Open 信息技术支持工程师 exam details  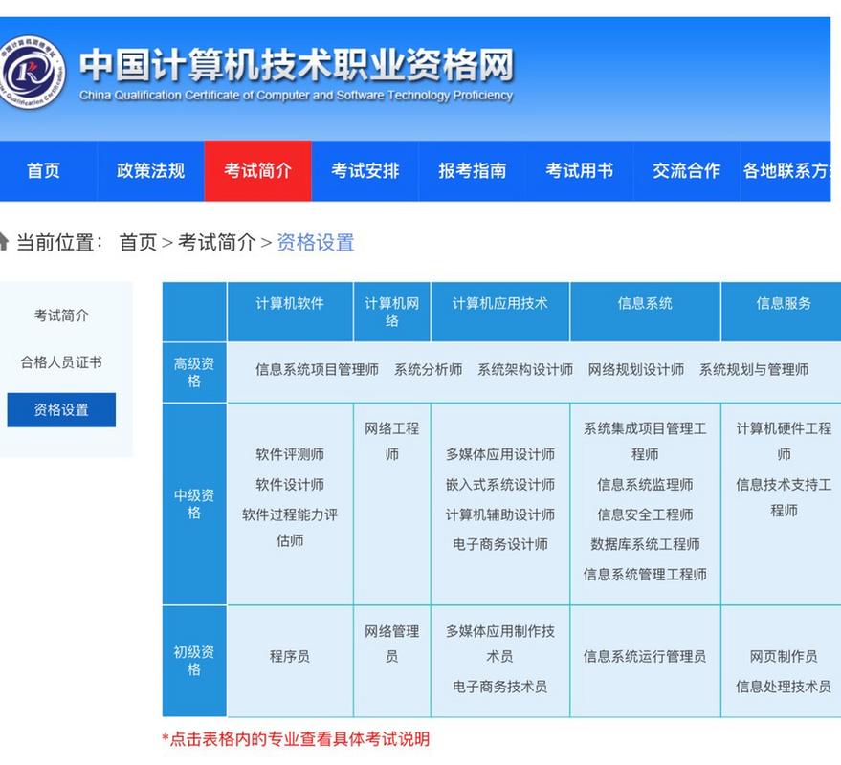pyautogui.click(x=784, y=497)
